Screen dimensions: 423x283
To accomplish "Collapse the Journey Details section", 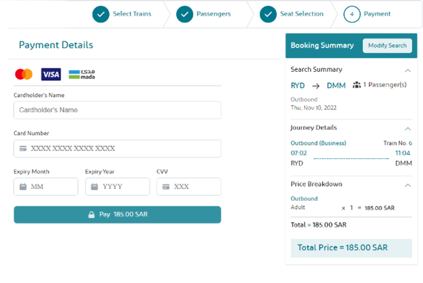I will coord(407,128).
